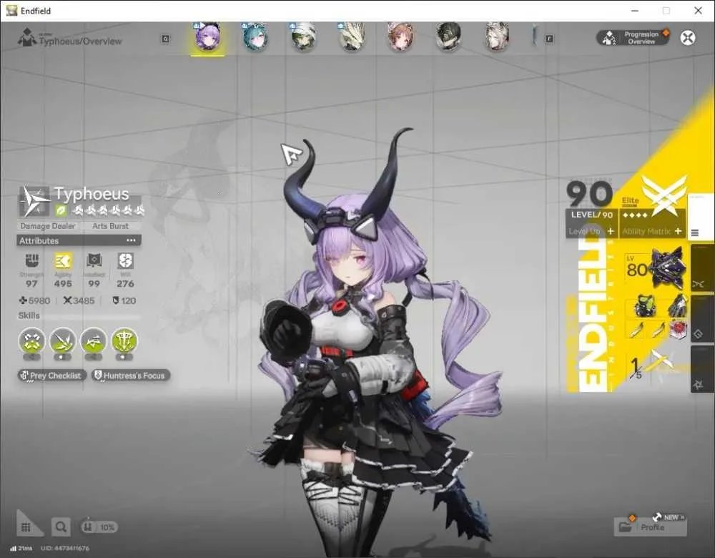Click the magnifier inspect button
This screenshot has height=558, width=715.
pyautogui.click(x=61, y=527)
